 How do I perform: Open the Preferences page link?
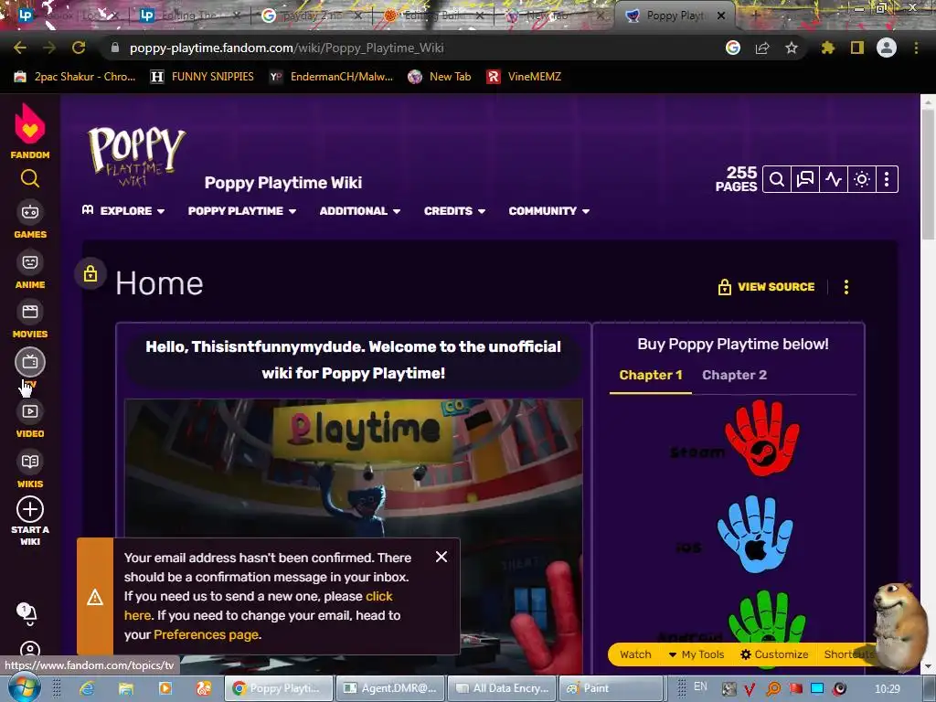[206, 634]
